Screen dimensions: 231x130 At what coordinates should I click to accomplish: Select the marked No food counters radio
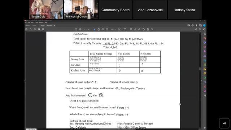[101, 95]
